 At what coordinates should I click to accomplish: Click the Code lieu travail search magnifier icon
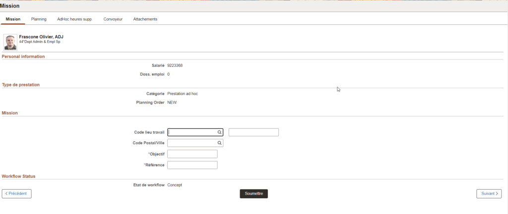click(219, 132)
